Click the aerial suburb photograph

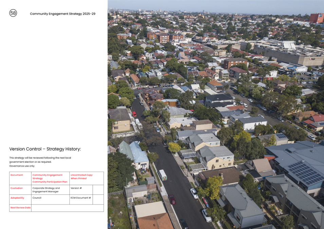(x=216, y=114)
